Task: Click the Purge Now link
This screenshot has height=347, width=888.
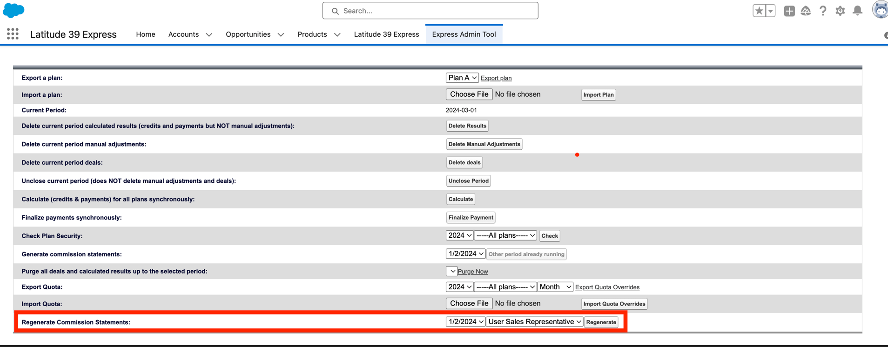Action: point(473,272)
